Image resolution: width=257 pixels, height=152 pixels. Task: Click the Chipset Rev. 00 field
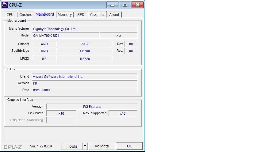[x=131, y=44]
